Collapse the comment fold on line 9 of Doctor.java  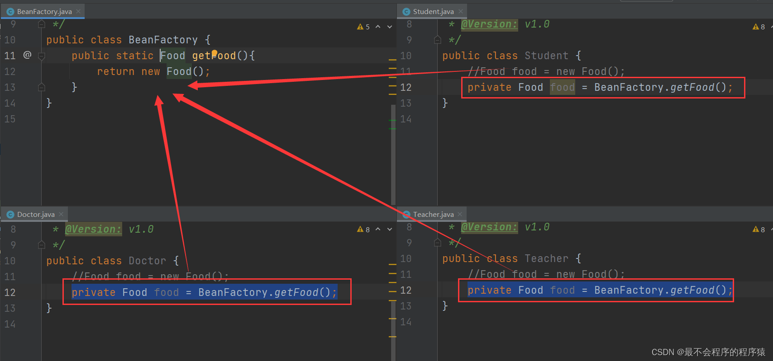tap(42, 245)
